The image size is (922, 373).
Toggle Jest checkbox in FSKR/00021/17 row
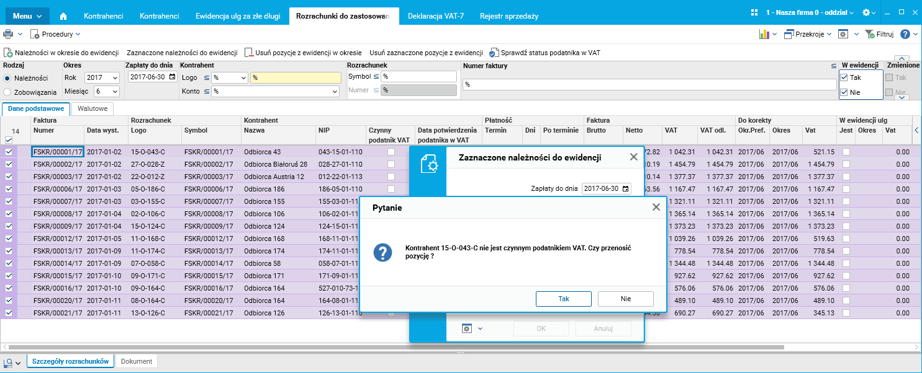click(x=846, y=313)
